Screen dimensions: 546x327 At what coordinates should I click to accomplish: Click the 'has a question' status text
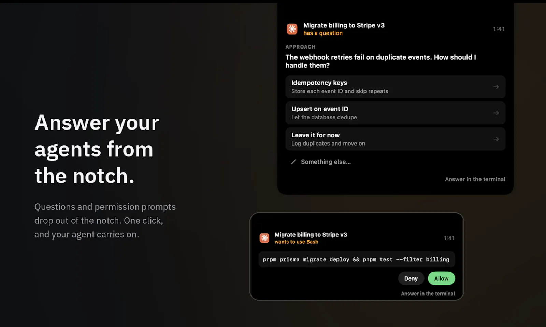[x=323, y=33]
